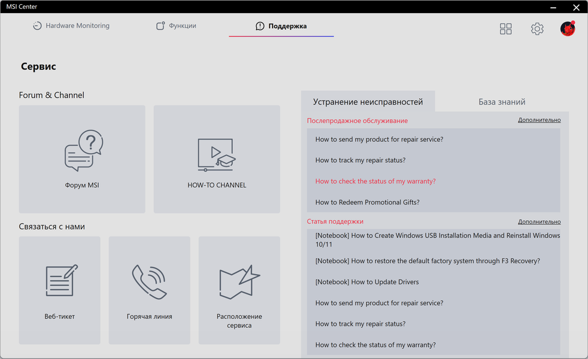Click the Функции tab icon
This screenshot has width=588, height=359.
pyautogui.click(x=160, y=26)
